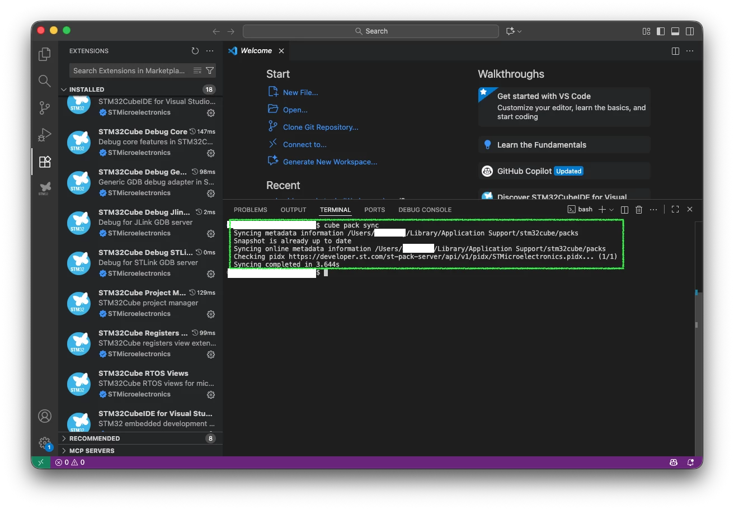This screenshot has height=510, width=734.
Task: Open GitHub Copilot walkthrough
Action: click(x=564, y=171)
